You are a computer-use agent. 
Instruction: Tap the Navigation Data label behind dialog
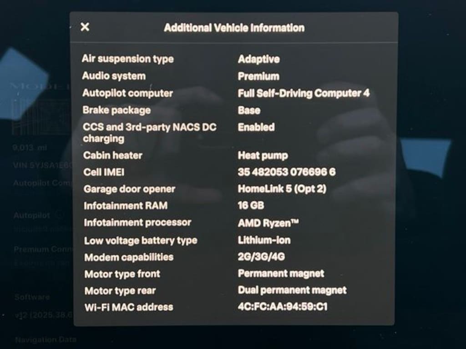(46, 339)
